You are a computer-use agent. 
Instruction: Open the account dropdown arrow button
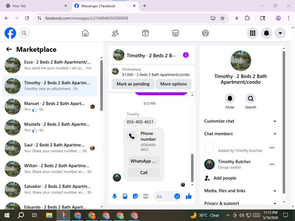[280, 33]
